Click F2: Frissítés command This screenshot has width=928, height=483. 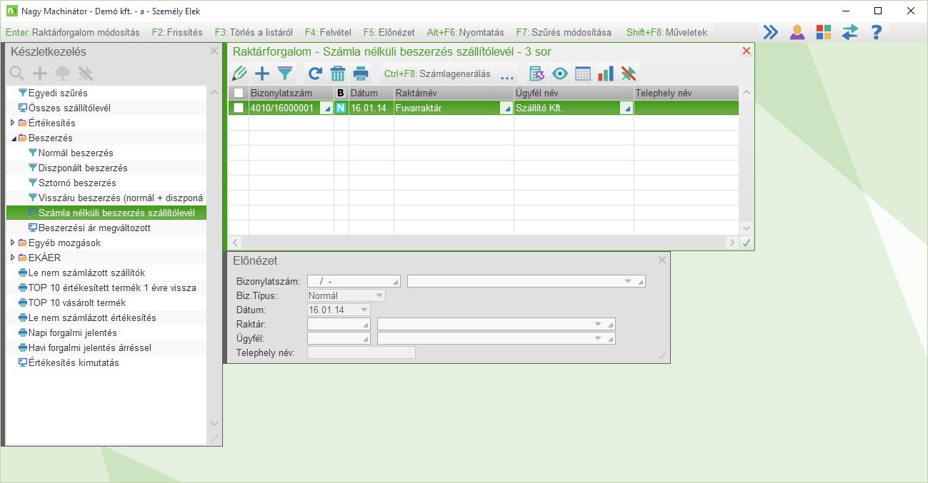coord(177,32)
